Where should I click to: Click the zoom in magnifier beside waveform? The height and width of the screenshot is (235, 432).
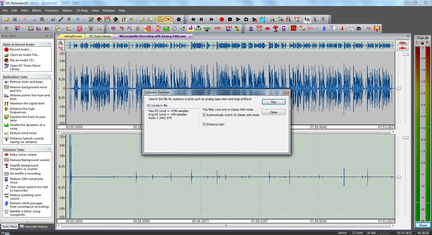(x=61, y=43)
